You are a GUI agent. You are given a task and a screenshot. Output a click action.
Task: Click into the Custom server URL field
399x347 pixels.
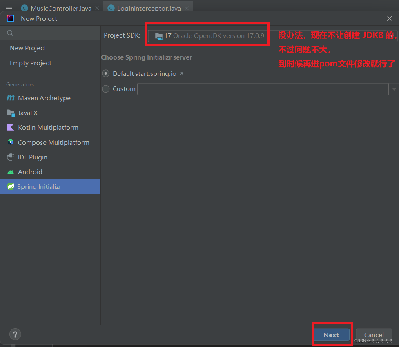point(263,89)
